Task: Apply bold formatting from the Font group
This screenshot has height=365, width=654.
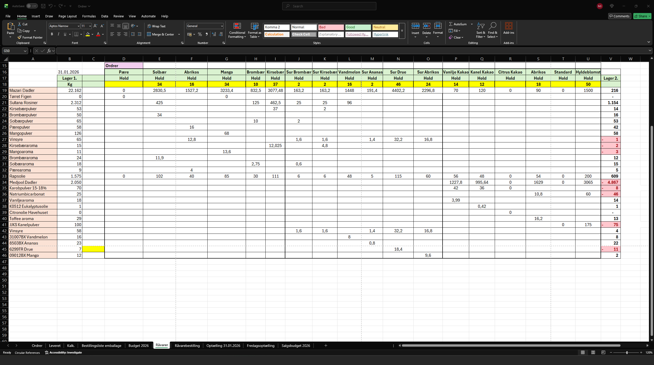Action: 52,34
